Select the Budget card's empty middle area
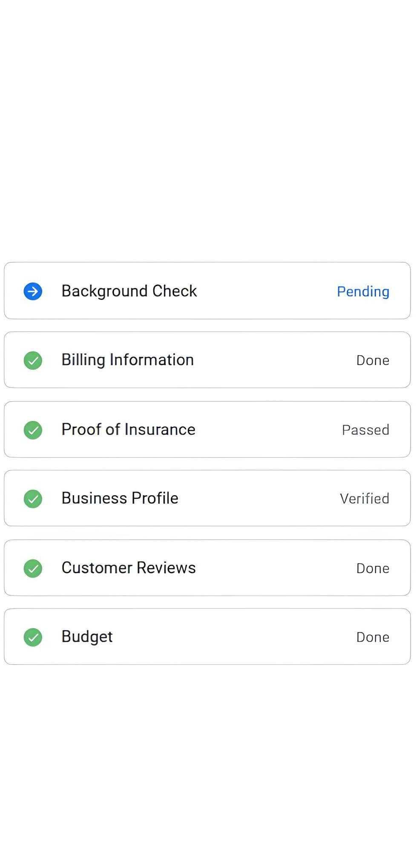The width and height of the screenshot is (417, 867). 234,637
